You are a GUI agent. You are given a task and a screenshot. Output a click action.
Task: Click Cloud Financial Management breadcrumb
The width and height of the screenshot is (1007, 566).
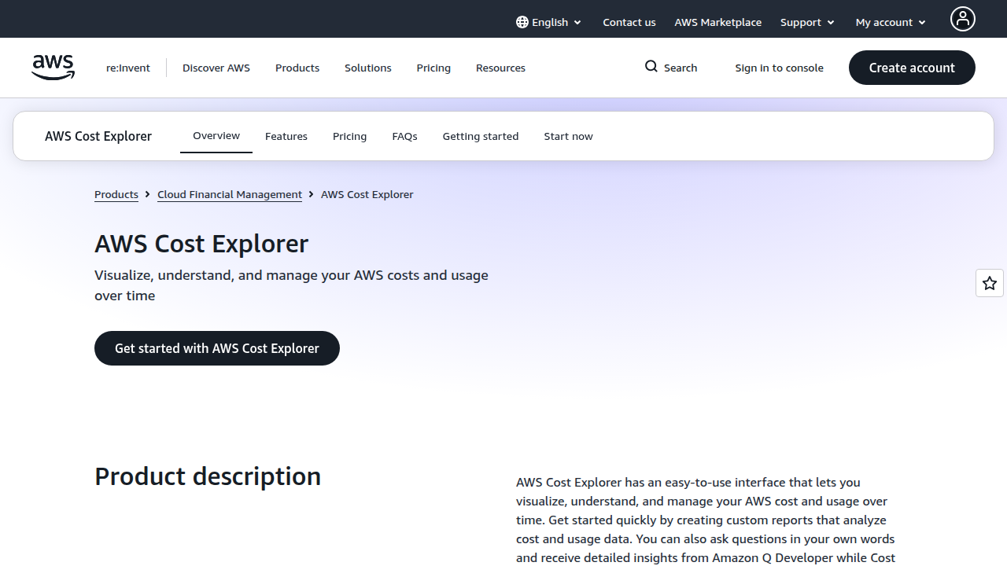pyautogui.click(x=230, y=194)
